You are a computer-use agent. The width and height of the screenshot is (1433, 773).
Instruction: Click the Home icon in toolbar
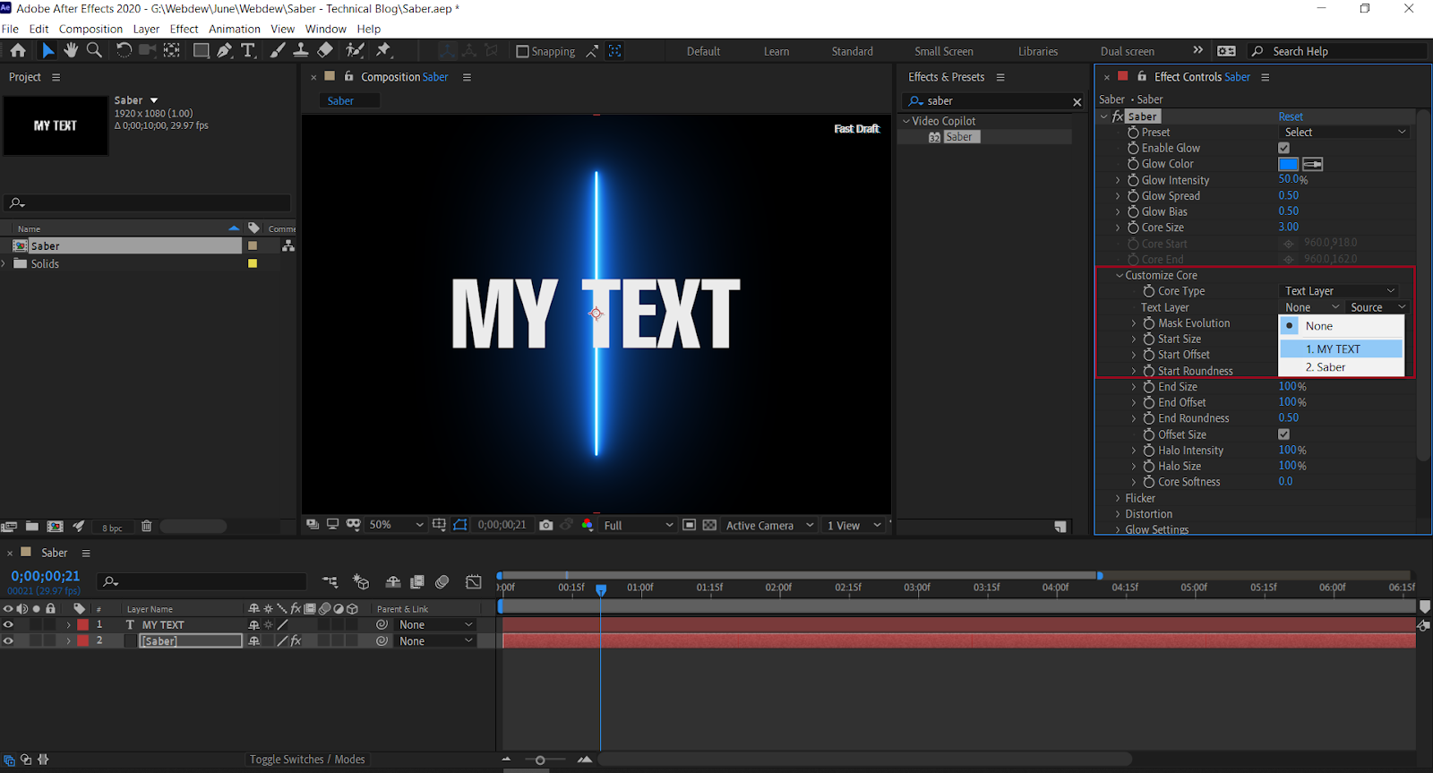[x=18, y=51]
